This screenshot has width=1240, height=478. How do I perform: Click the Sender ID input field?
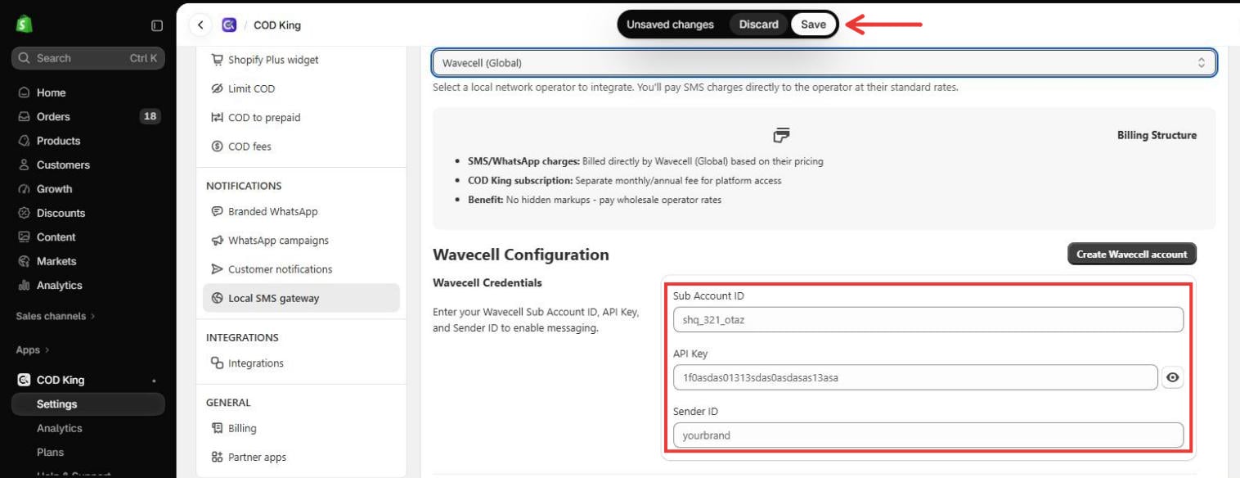(x=928, y=435)
